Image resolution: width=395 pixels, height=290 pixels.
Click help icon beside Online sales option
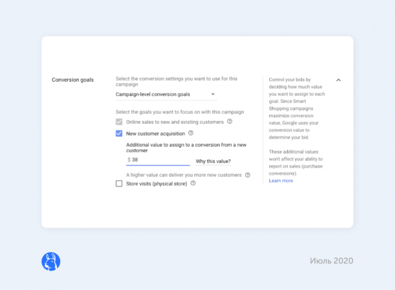(230, 122)
